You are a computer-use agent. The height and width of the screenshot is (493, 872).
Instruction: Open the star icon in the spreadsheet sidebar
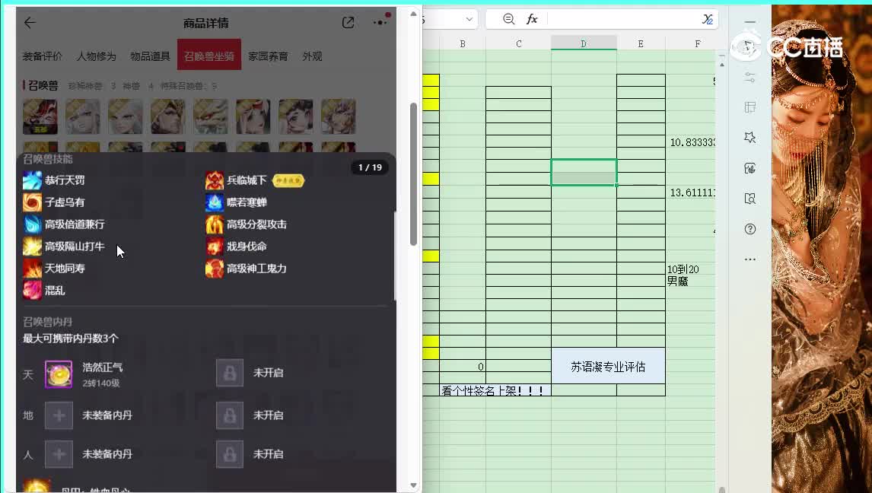pyautogui.click(x=750, y=137)
